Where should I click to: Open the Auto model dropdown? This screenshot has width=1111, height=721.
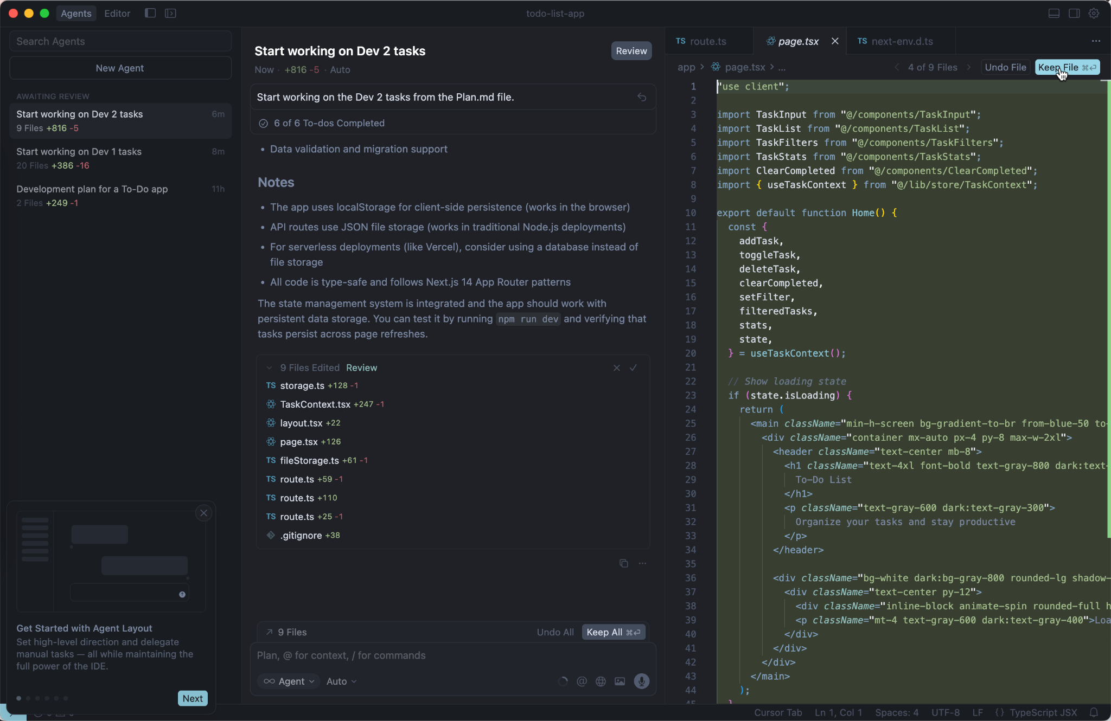(x=341, y=681)
